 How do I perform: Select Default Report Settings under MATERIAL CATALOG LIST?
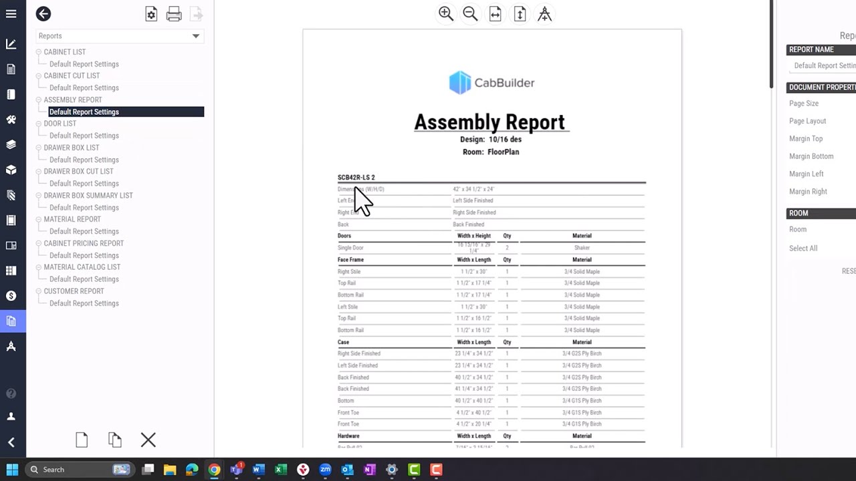point(84,279)
